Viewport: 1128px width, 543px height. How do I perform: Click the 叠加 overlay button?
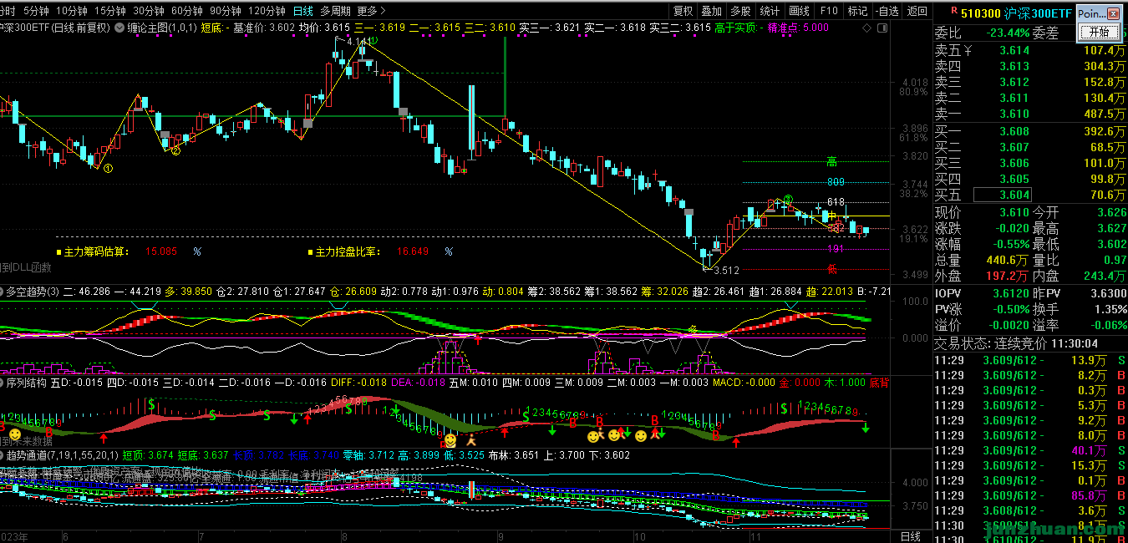(711, 11)
